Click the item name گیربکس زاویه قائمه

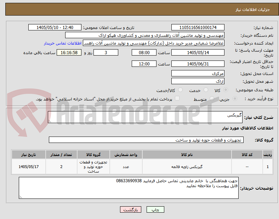[187, 167]
